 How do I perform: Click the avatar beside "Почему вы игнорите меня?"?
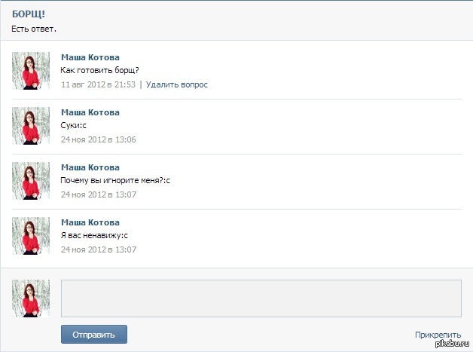(x=31, y=181)
